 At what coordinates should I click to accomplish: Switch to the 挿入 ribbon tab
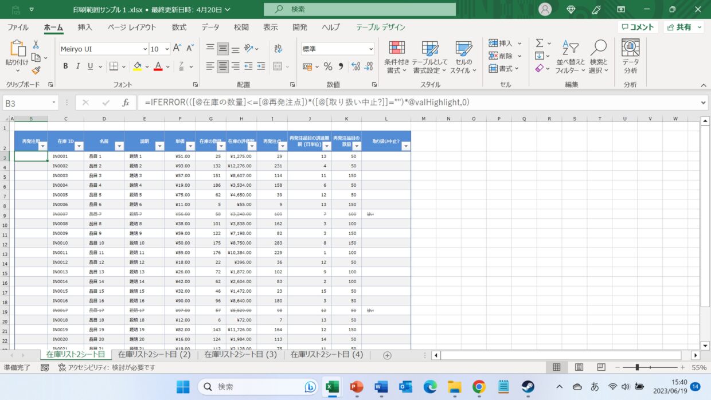(x=85, y=27)
